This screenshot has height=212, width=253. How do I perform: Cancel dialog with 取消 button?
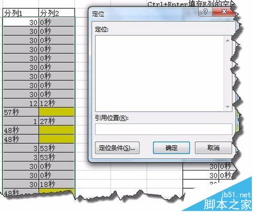pos(214,148)
